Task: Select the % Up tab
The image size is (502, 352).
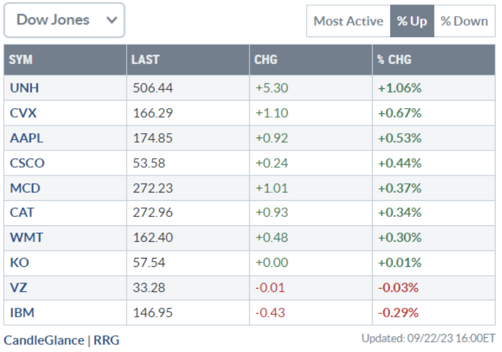Action: tap(412, 21)
